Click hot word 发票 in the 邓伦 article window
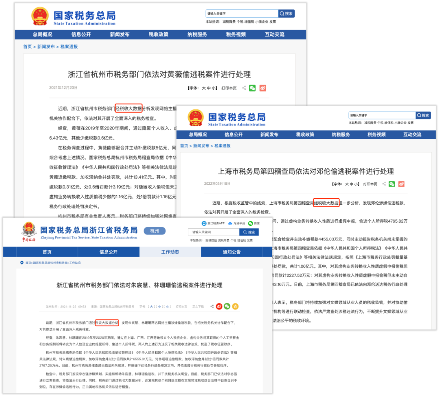The image size is (439, 396). tap(411, 123)
